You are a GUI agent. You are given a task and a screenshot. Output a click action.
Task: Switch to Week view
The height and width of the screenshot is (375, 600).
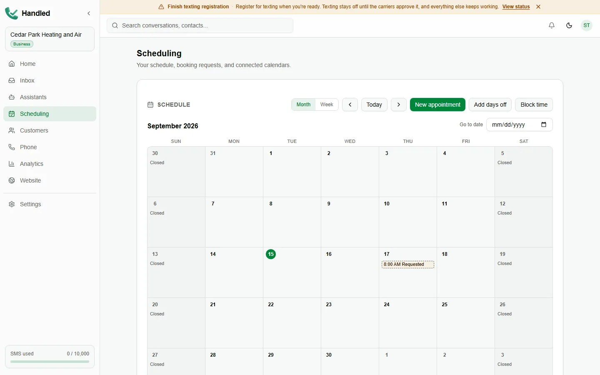(x=327, y=105)
